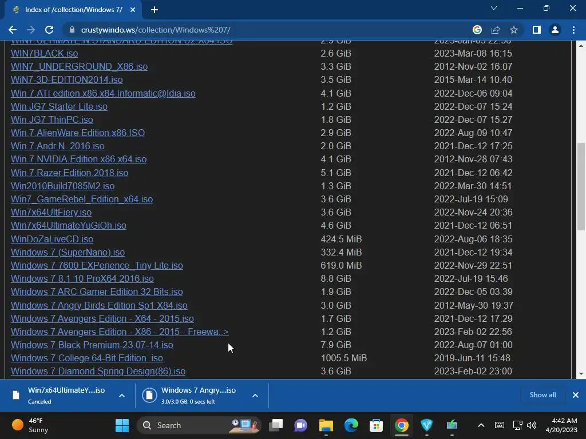Launch Microsoft Edge from taskbar
This screenshot has width=586, height=439.
[351, 425]
